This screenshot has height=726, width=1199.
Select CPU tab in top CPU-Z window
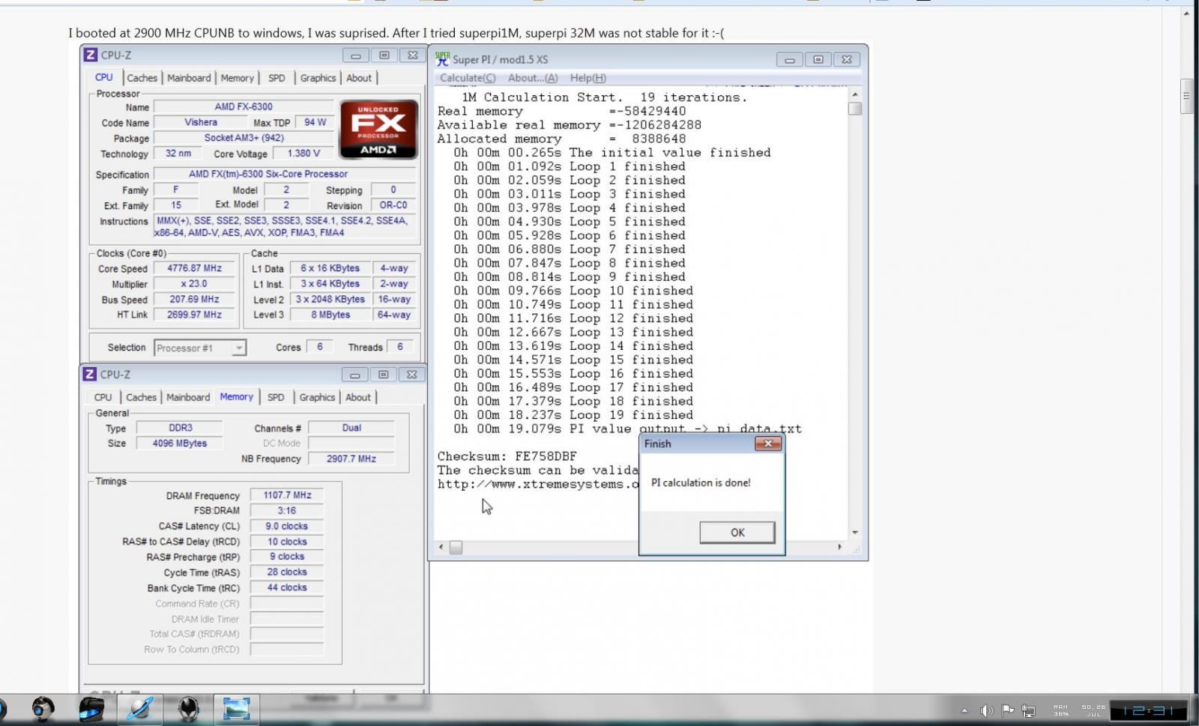103,77
